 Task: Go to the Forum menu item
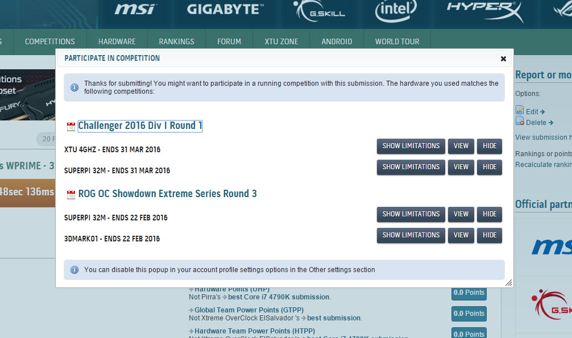pyautogui.click(x=229, y=41)
